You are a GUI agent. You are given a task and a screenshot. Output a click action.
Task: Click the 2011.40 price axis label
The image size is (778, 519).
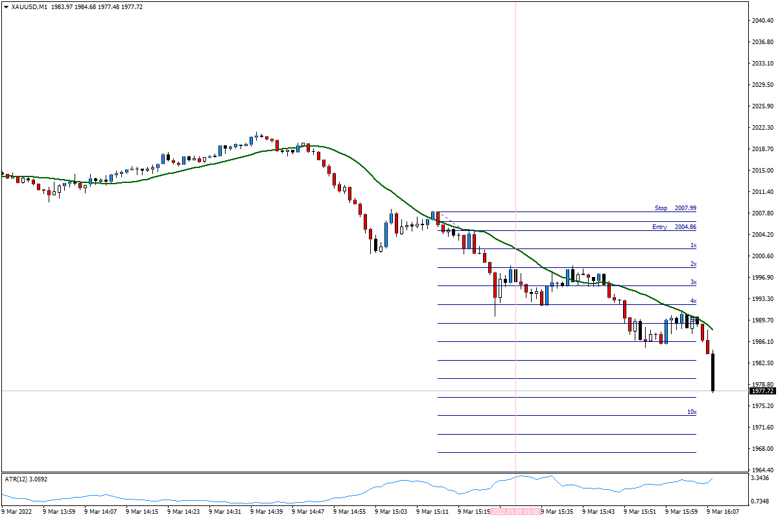pos(763,192)
